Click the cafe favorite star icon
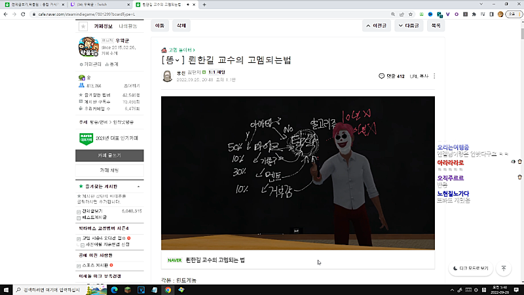Screen dimensions: 524x295 pyautogui.click(x=83, y=26)
